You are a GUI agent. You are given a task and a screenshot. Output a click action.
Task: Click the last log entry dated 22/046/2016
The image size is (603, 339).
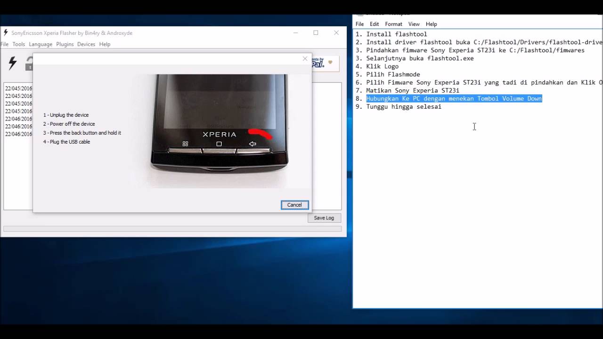click(18, 134)
